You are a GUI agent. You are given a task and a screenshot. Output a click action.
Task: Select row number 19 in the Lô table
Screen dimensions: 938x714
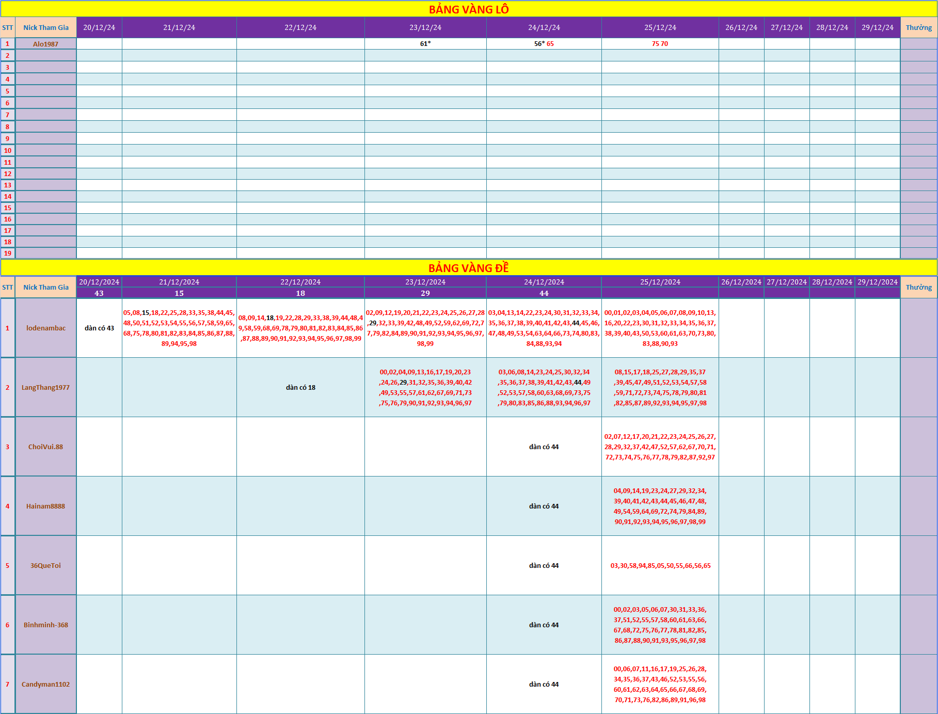pos(8,253)
